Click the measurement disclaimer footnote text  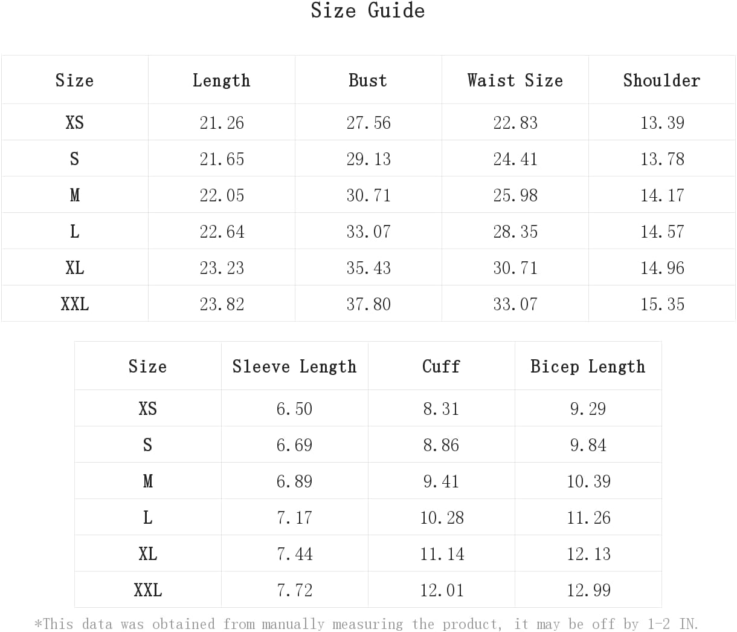click(367, 624)
